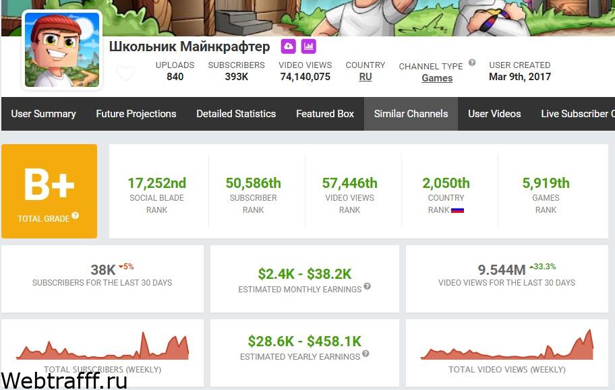This screenshot has height=390, width=615.
Task: Open Live Subscriber Count tab
Action: (x=577, y=114)
